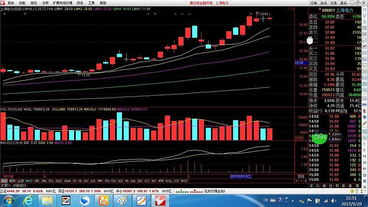The image size is (368, 207).
Task: Select the DMA indicator tab
Action: tap(44, 181)
